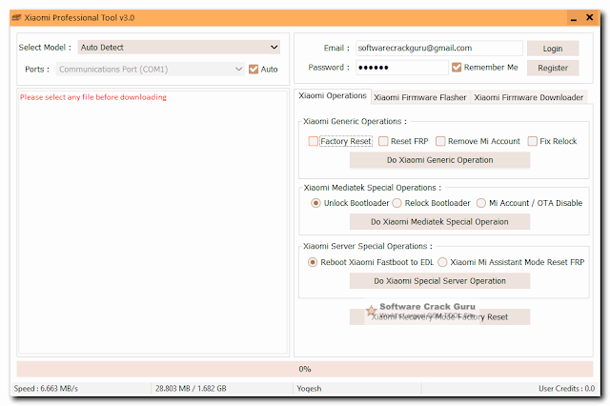610x406 pixels.
Task: Open the Select Model dropdown
Action: coord(178,48)
